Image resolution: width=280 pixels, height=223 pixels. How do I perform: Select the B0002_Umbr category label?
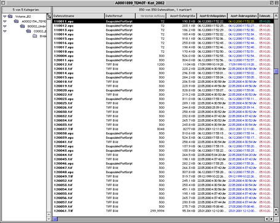coord(37,26)
